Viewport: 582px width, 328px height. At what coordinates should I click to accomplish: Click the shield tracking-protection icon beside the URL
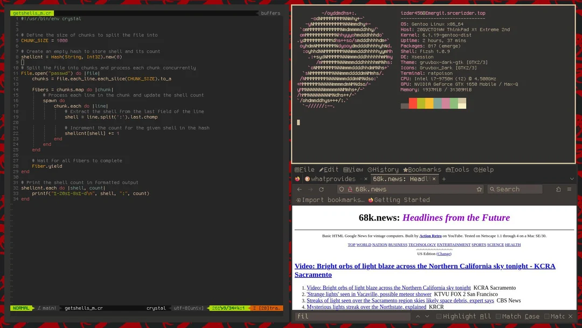[x=342, y=189]
